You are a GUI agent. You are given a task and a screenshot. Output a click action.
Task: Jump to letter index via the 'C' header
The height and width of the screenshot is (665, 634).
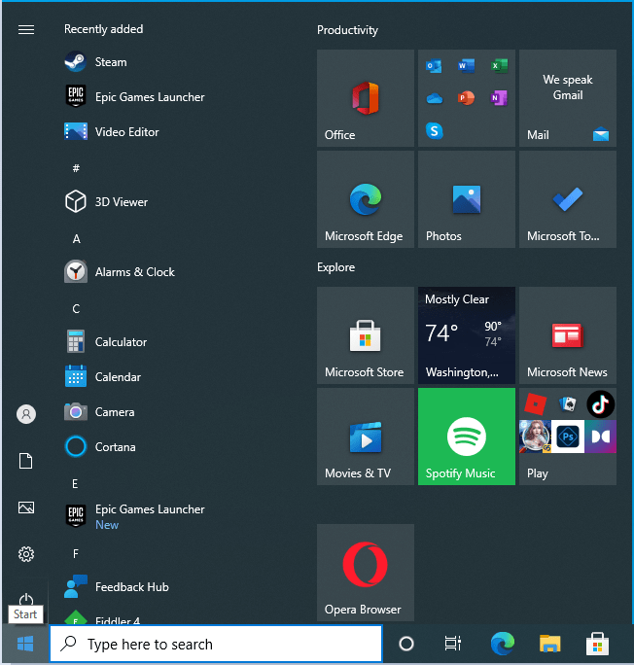click(76, 309)
